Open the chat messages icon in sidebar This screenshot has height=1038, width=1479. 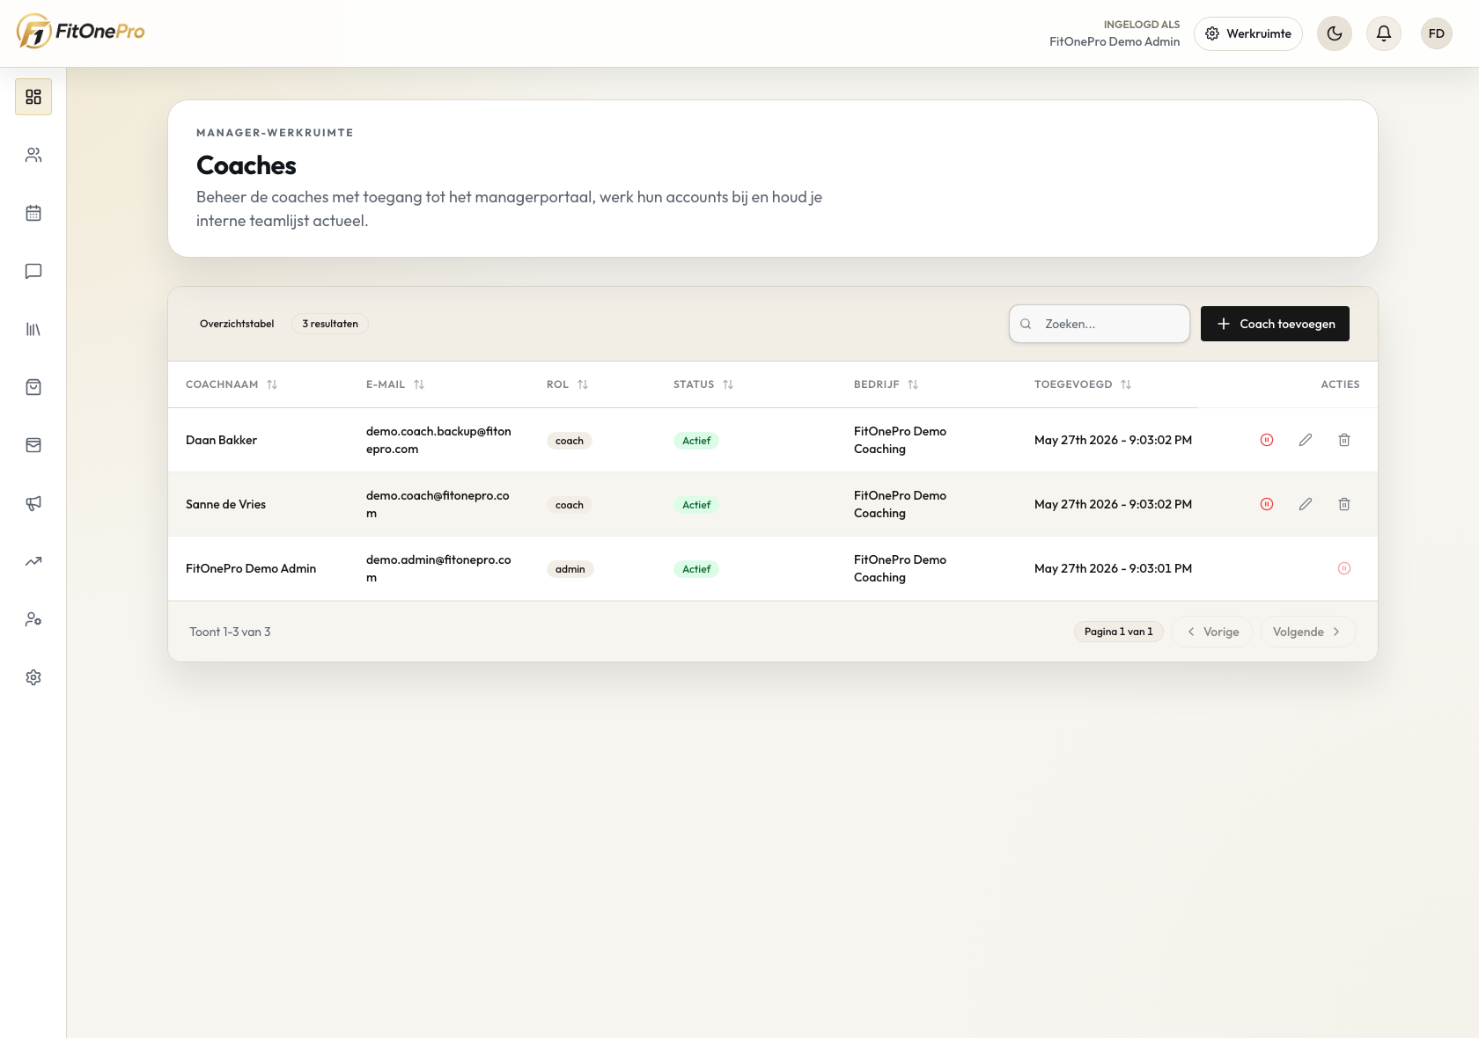[33, 271]
